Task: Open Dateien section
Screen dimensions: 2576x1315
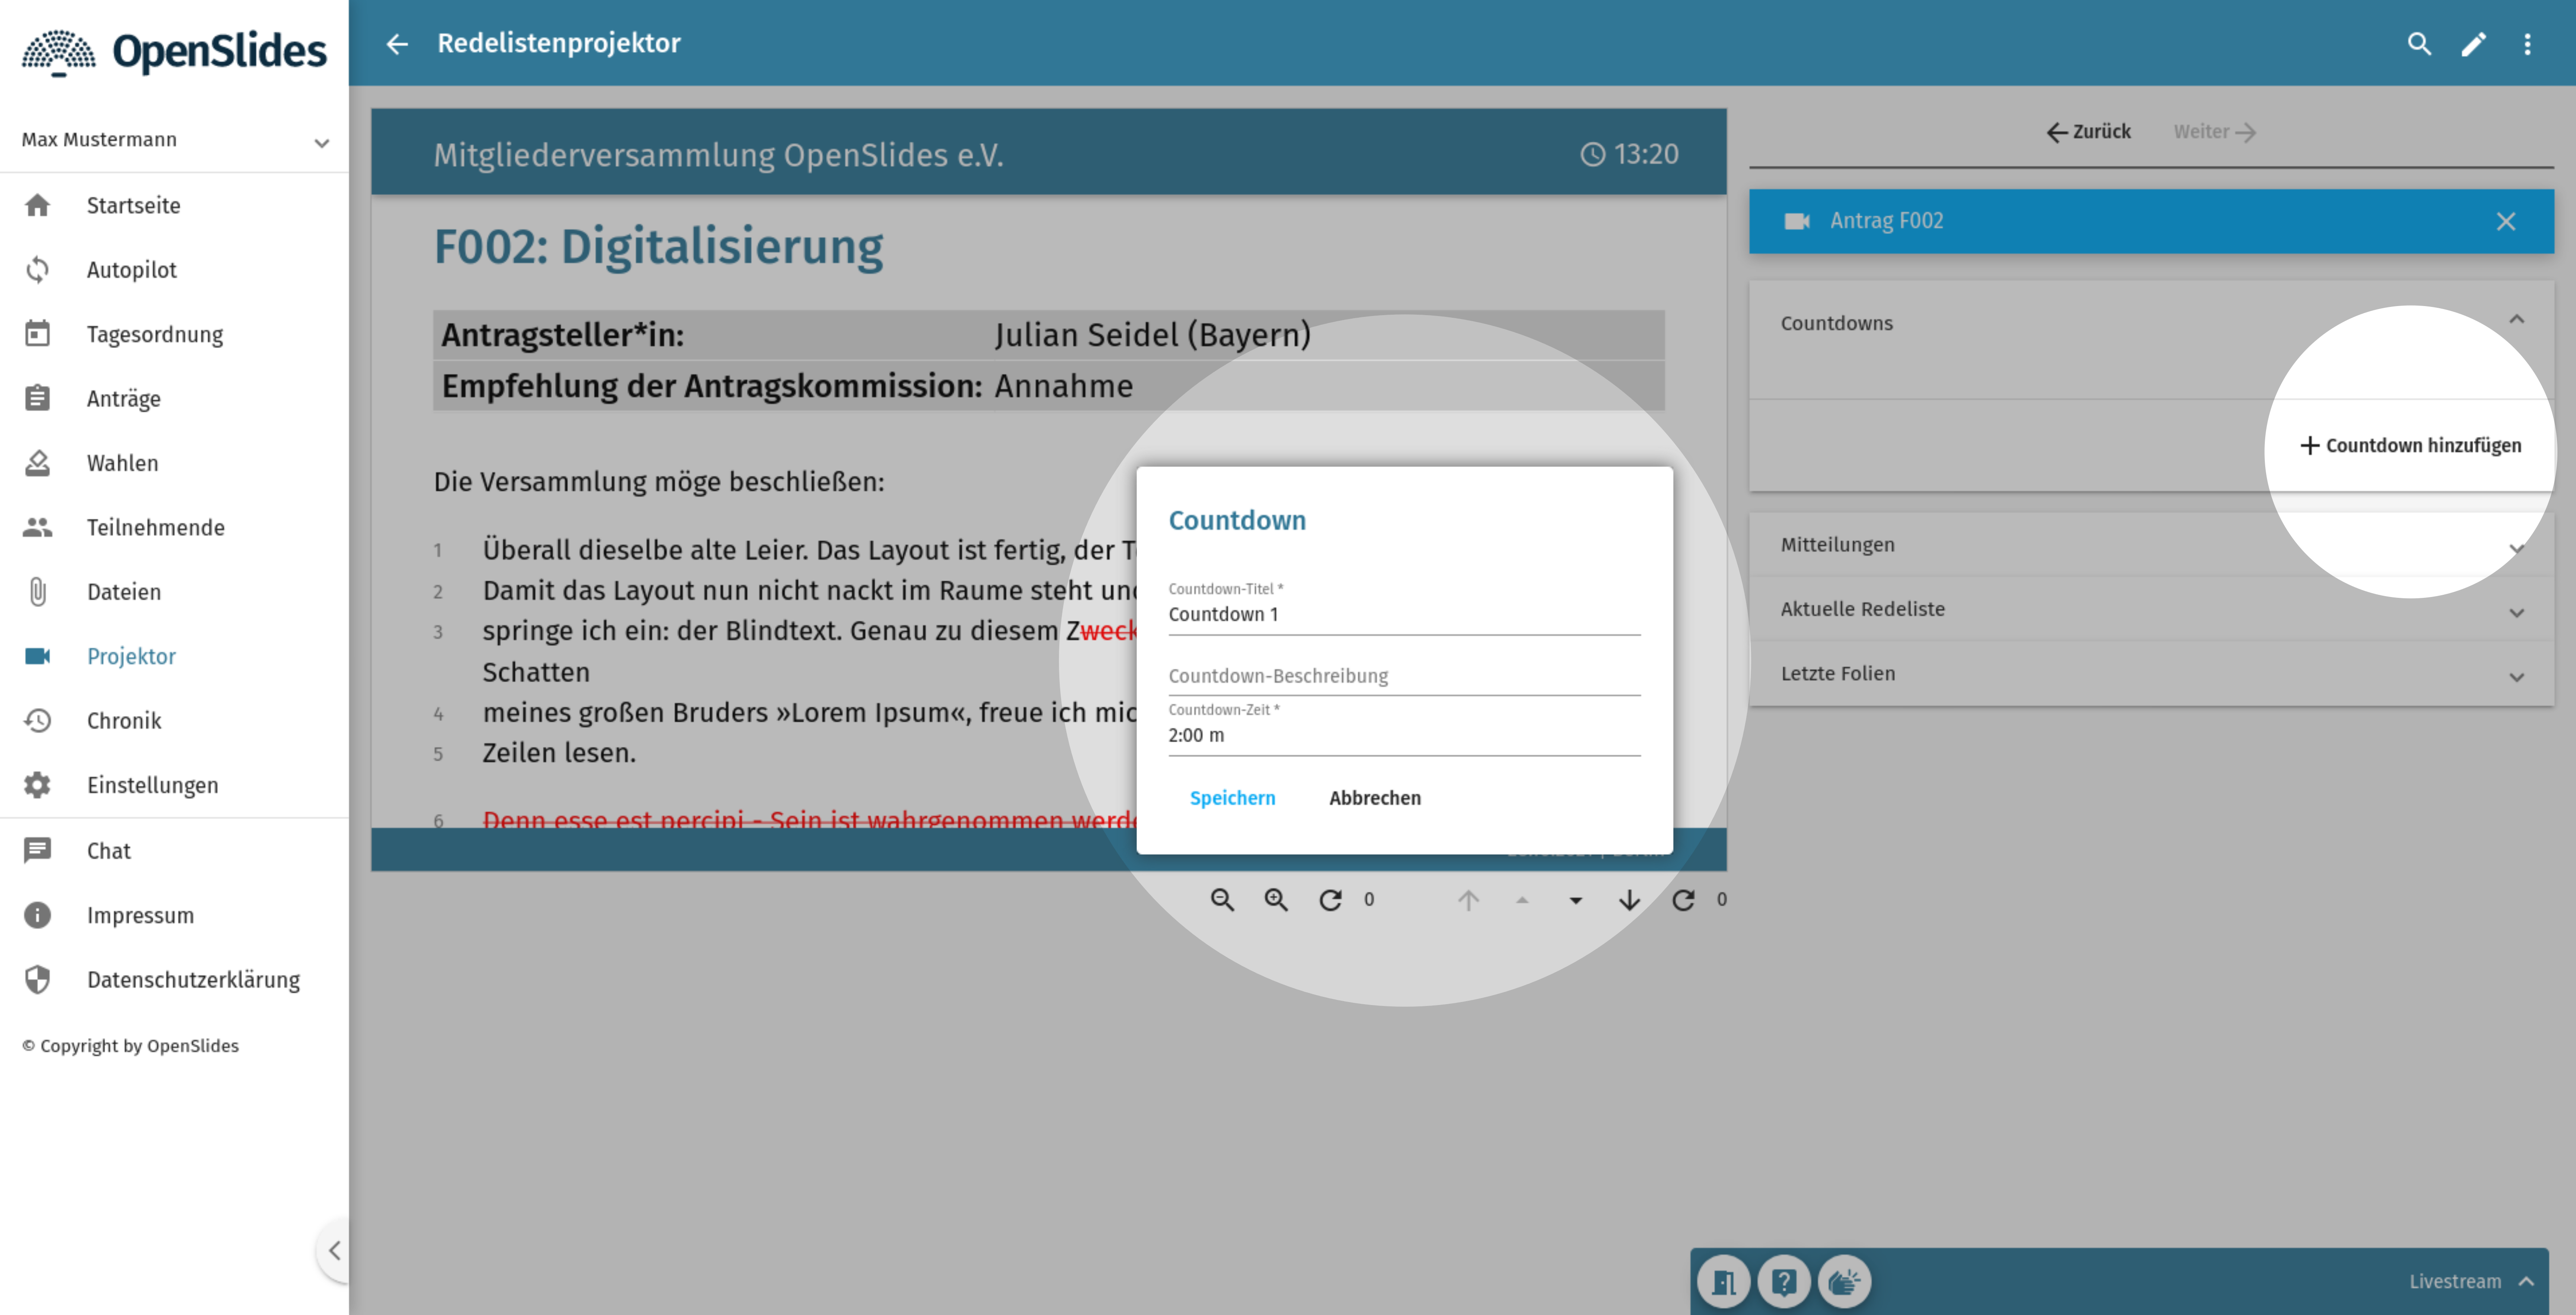Action: point(174,592)
